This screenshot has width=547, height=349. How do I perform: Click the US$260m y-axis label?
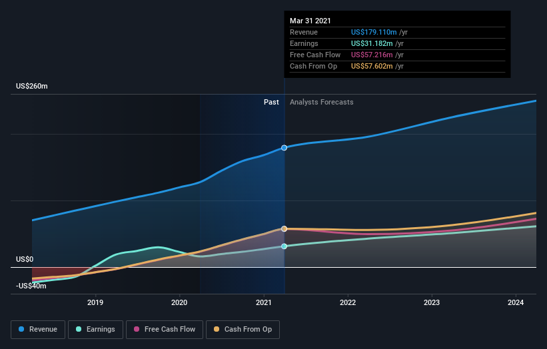pyautogui.click(x=32, y=86)
